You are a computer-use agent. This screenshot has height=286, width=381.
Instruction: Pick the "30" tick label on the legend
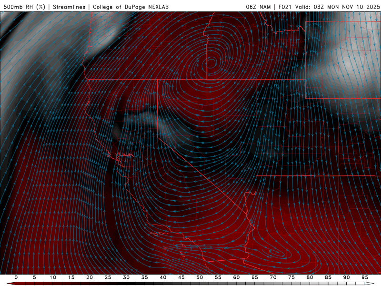[x=126, y=277]
